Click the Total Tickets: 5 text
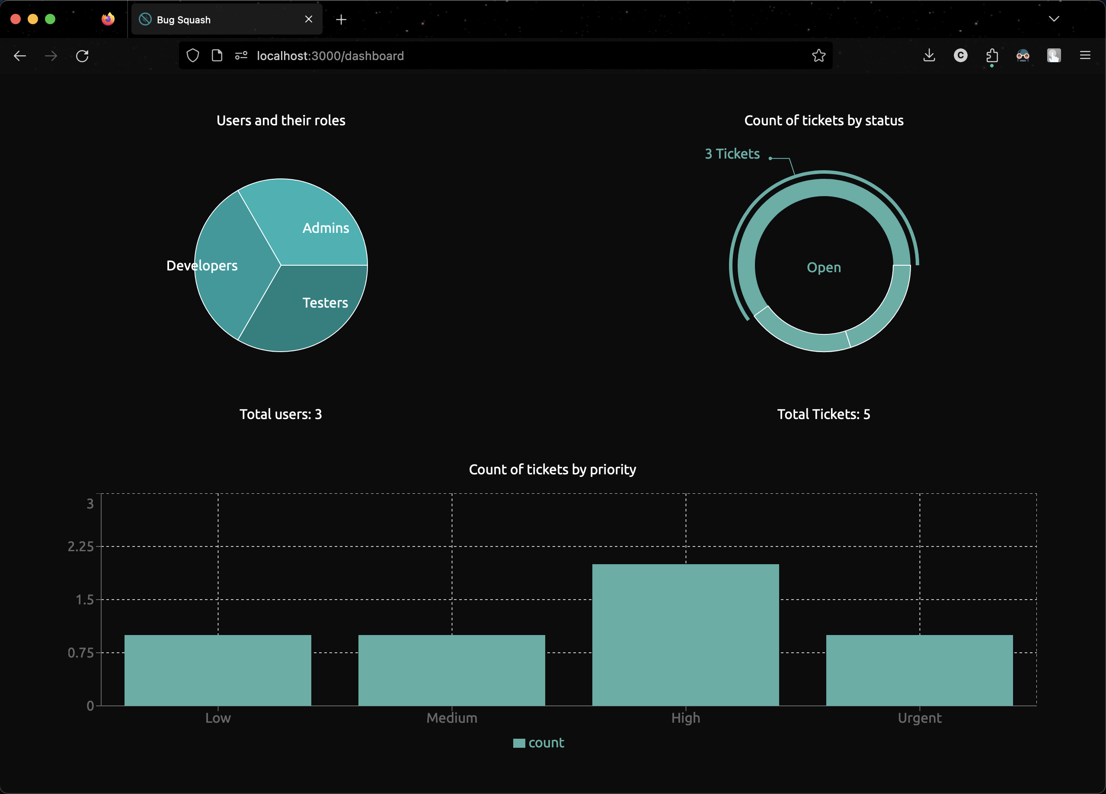The width and height of the screenshot is (1106, 794). 824,414
